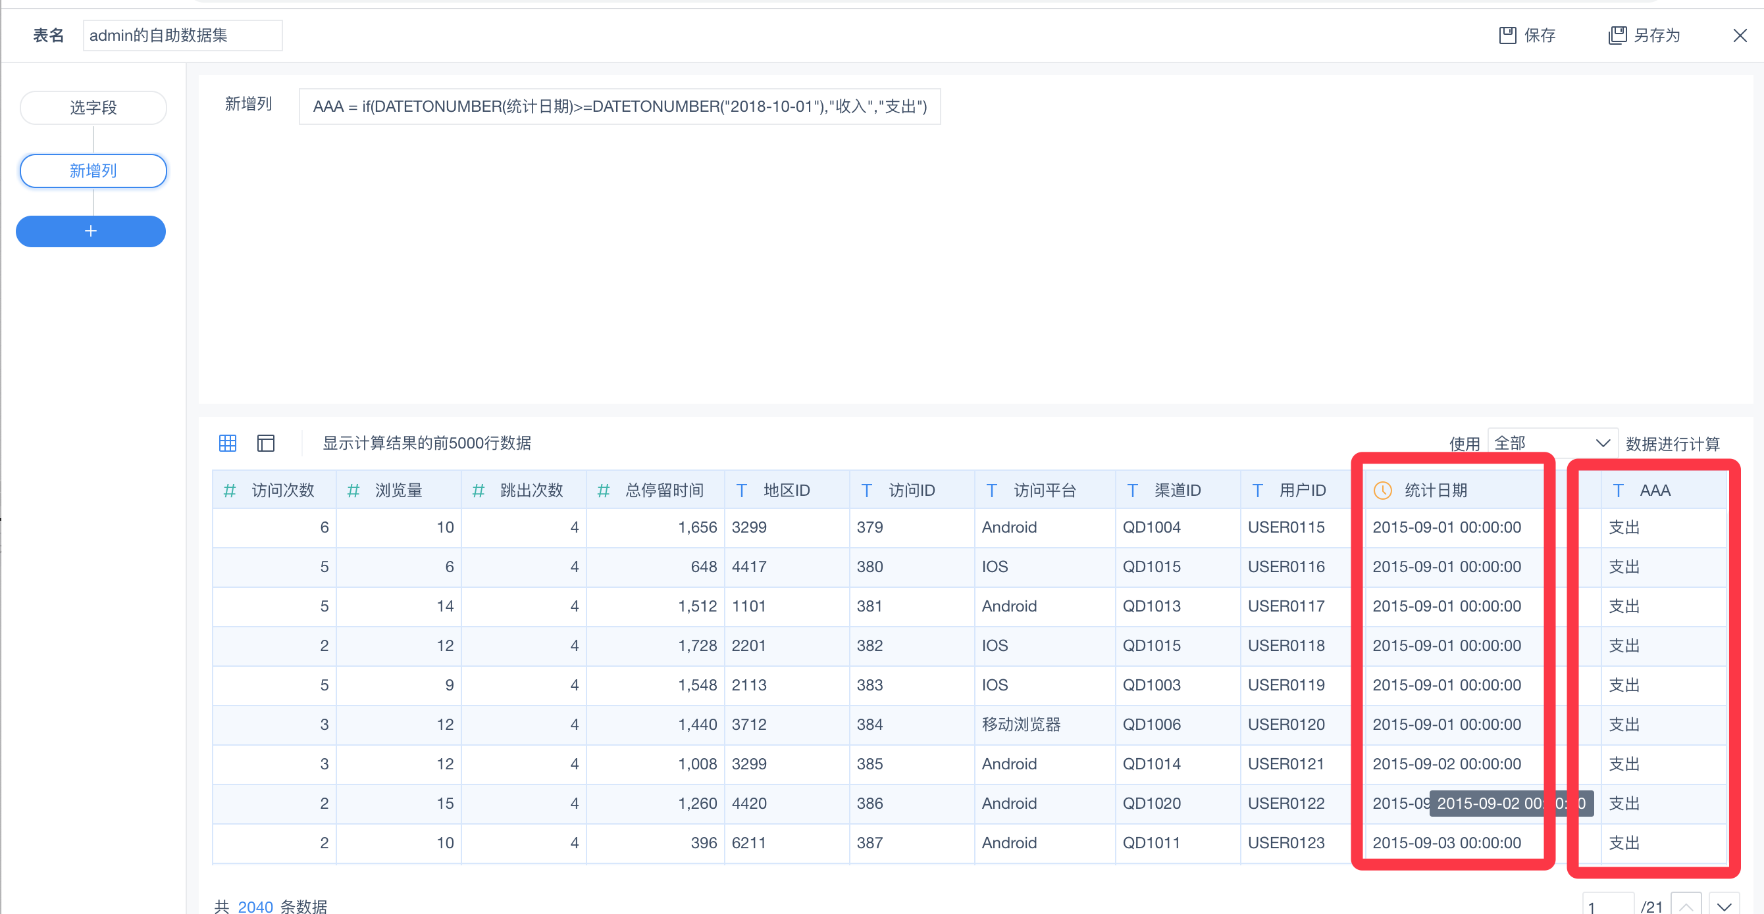Switch to grid data preview icon
The height and width of the screenshot is (914, 1764).
point(227,443)
